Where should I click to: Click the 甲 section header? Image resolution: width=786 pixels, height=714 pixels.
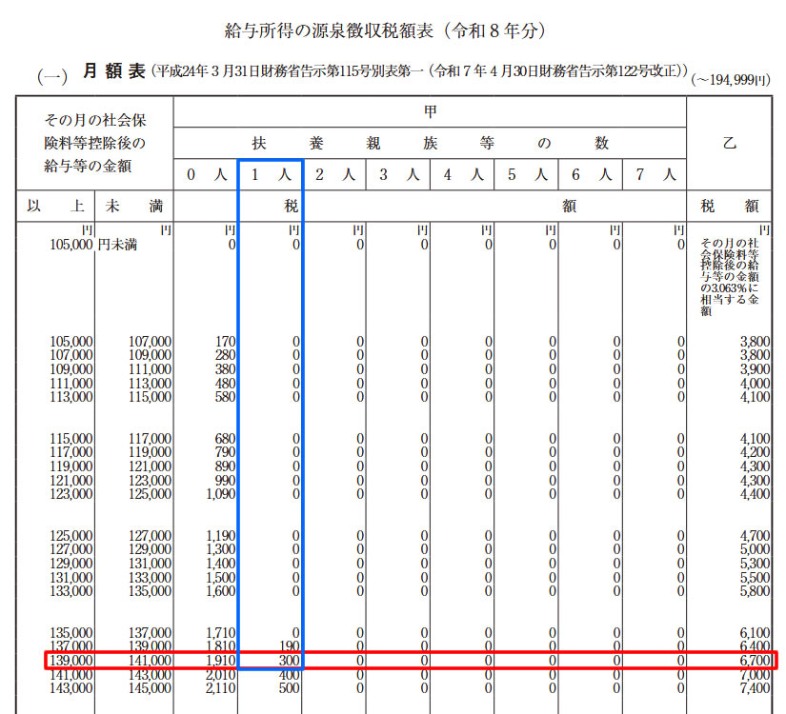430,111
